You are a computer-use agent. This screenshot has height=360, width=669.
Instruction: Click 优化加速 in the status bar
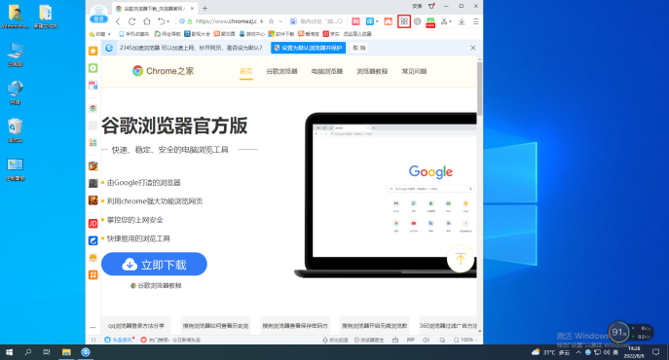pyautogui.click(x=335, y=340)
